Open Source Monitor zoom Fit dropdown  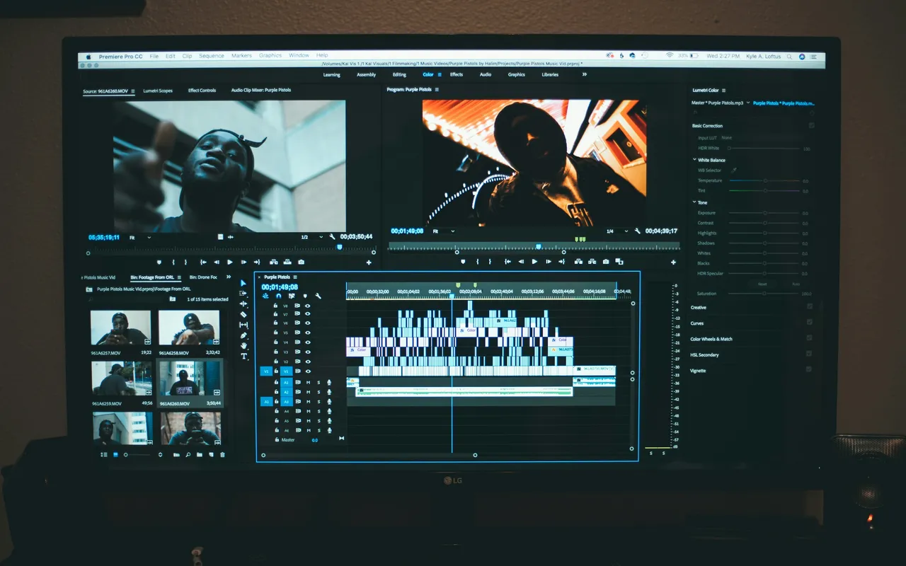139,238
